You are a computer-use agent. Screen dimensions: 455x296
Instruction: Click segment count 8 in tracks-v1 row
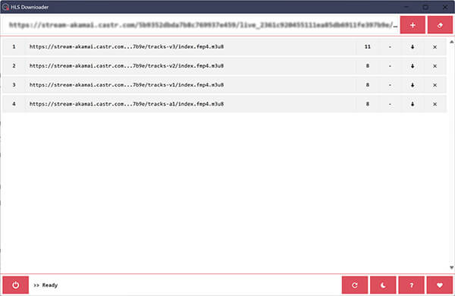click(x=367, y=85)
